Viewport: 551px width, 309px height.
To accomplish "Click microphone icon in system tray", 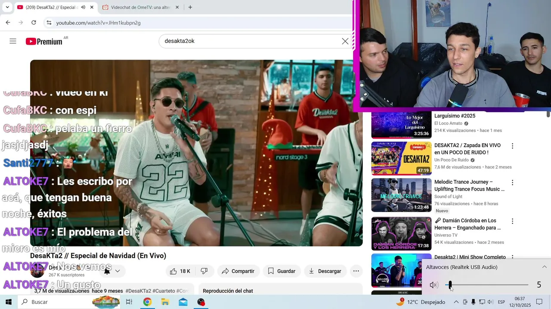I will click(474, 302).
